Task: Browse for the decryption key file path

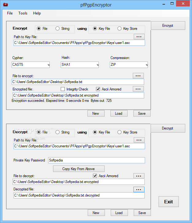Action: 139,140
